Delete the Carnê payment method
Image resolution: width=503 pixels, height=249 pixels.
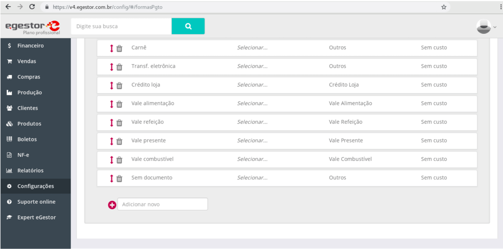[119, 49]
